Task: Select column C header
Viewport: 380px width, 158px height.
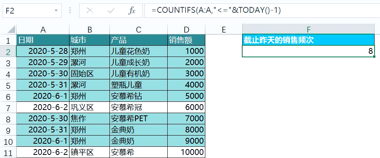Action: (x=139, y=29)
